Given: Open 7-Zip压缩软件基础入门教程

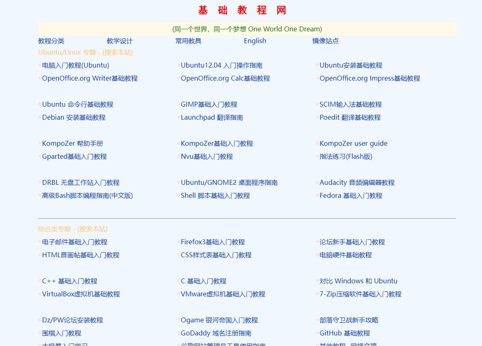Looking at the screenshot, I should [360, 294].
